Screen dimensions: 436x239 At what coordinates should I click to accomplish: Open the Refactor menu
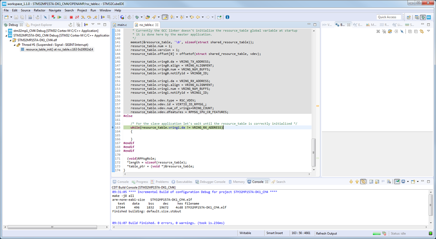click(x=39, y=10)
